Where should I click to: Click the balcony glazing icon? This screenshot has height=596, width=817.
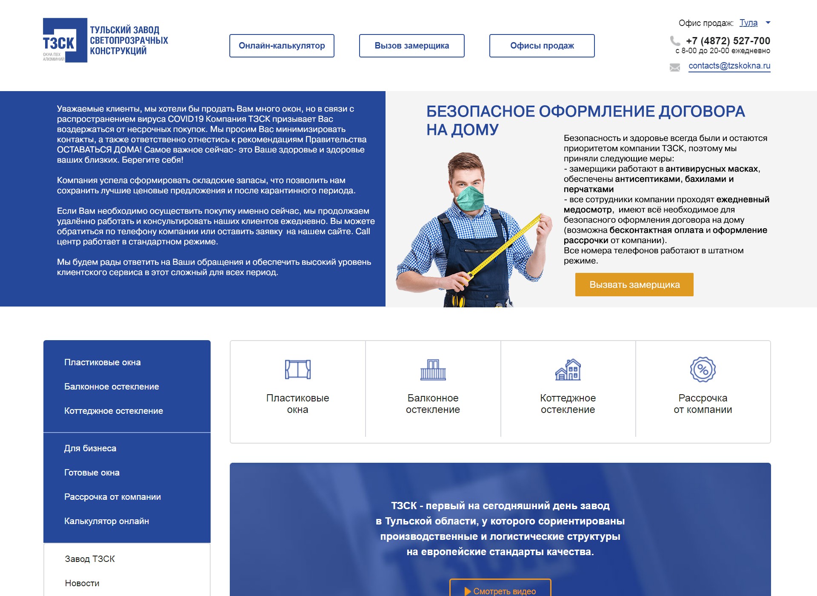433,369
